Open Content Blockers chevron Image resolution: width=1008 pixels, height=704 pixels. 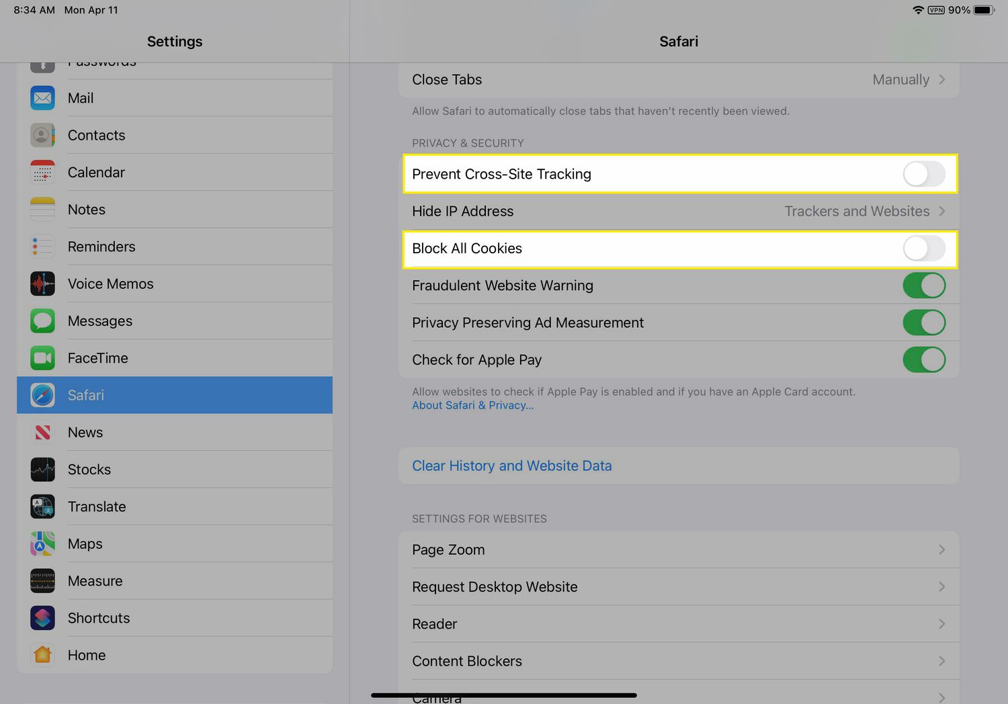942,661
